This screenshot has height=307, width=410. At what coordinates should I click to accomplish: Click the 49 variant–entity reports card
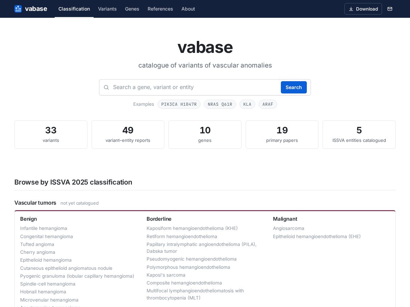point(128,134)
